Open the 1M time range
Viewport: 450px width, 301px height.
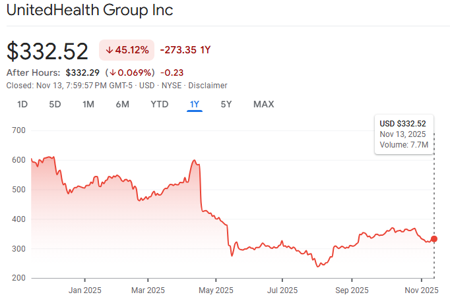[x=88, y=104]
